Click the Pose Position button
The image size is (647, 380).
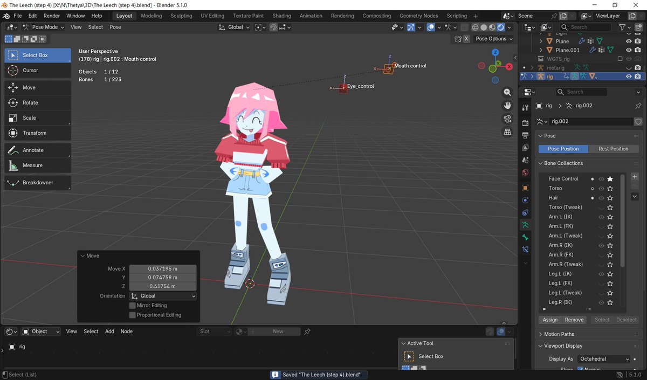(563, 149)
